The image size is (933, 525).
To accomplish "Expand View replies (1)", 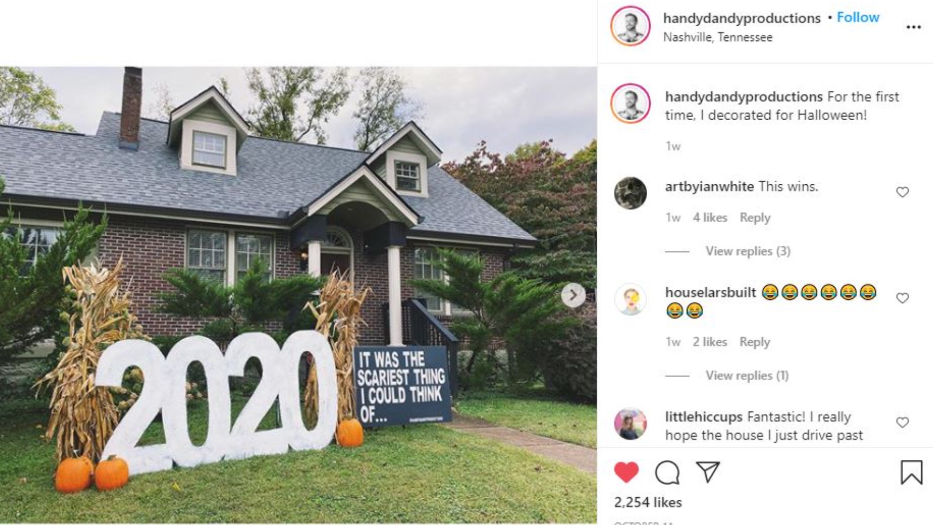I will 747,376.
